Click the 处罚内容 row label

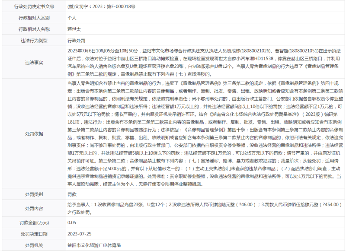point(34,209)
